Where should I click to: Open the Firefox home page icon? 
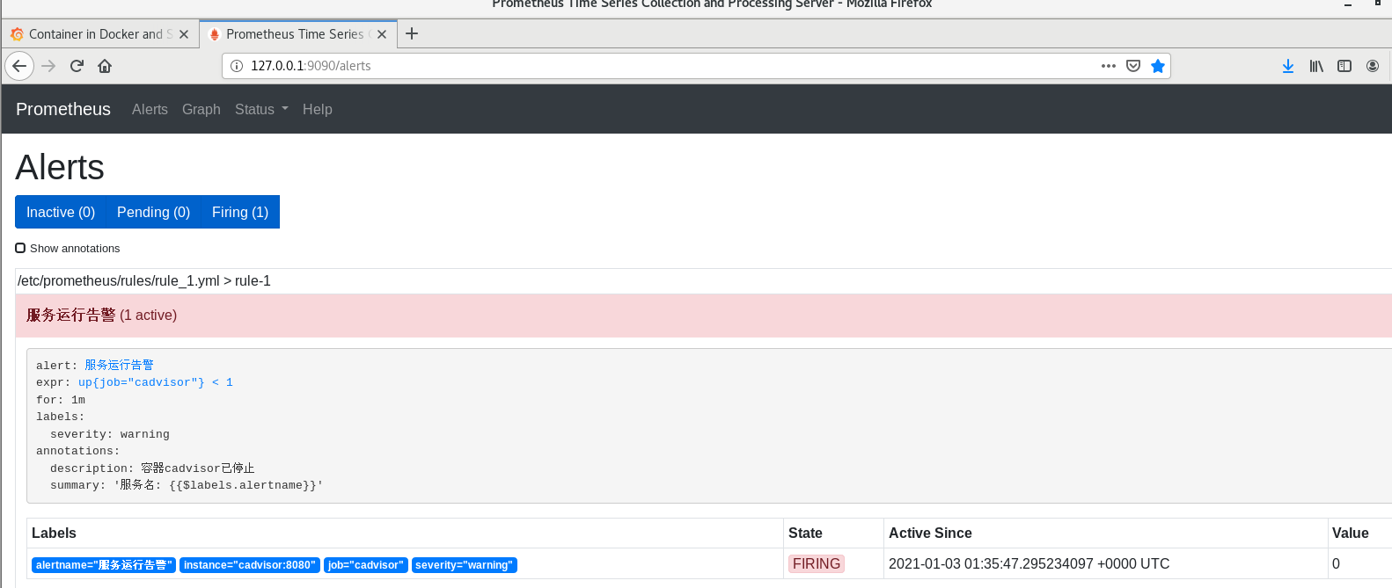pyautogui.click(x=105, y=66)
